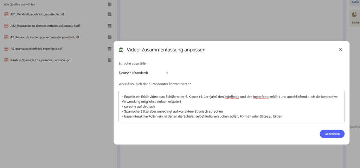Image resolution: width=360 pixels, height=168 pixels.
Task: Click inside the KI-Moderator focus text field
Action: [231, 107]
